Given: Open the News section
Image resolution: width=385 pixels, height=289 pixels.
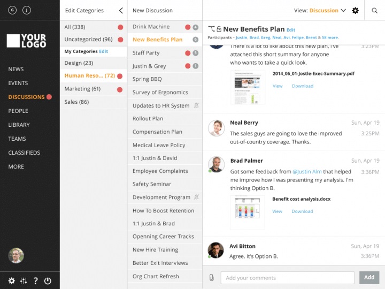Looking at the screenshot, I should click(16, 69).
